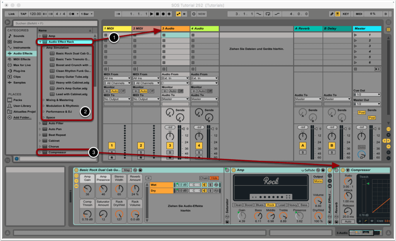
Task: Open the 1 MIDI 'MIDI From' dropdown
Action: 117,78
